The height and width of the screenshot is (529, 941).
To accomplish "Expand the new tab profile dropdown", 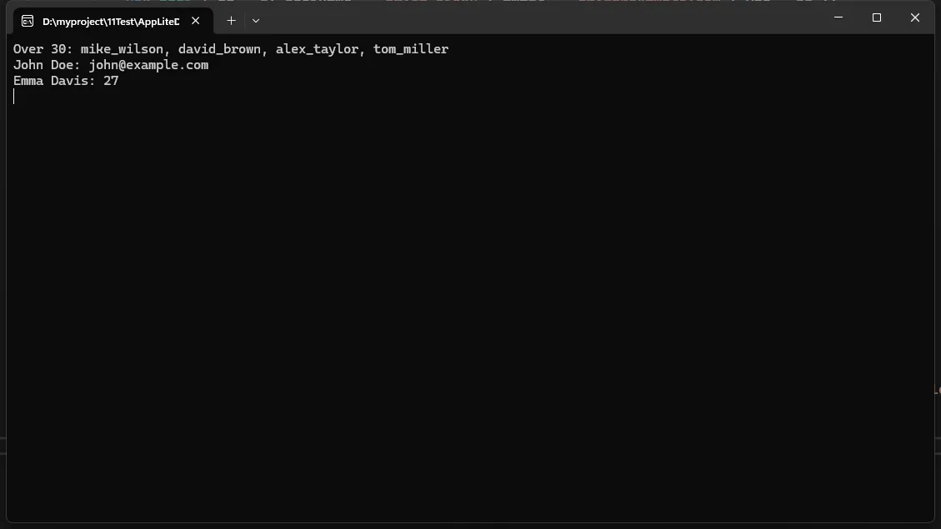I will [256, 21].
